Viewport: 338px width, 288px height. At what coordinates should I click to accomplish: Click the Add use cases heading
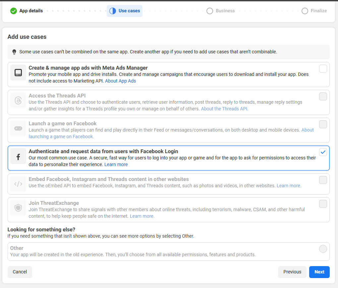(27, 37)
